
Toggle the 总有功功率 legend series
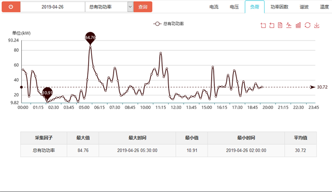169,24
